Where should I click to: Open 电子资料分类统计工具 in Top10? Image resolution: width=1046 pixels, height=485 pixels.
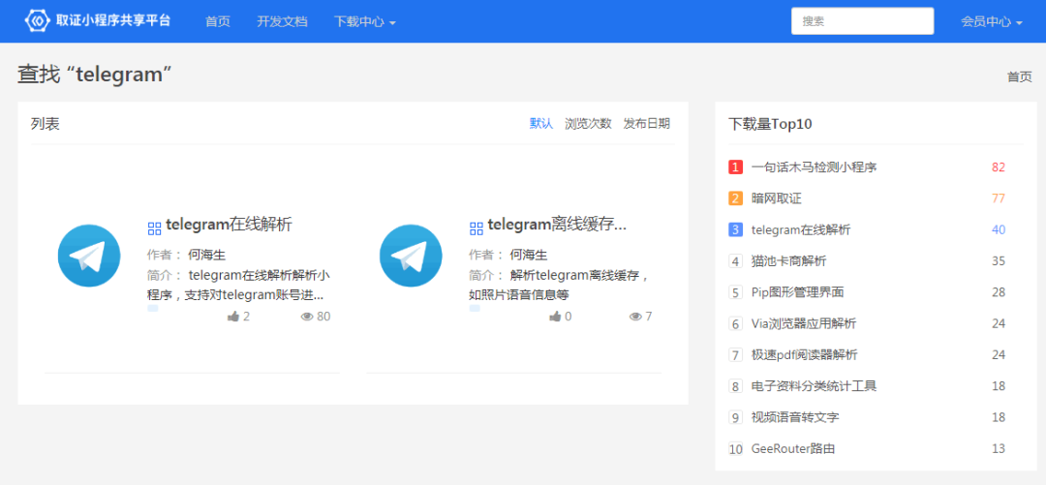814,386
